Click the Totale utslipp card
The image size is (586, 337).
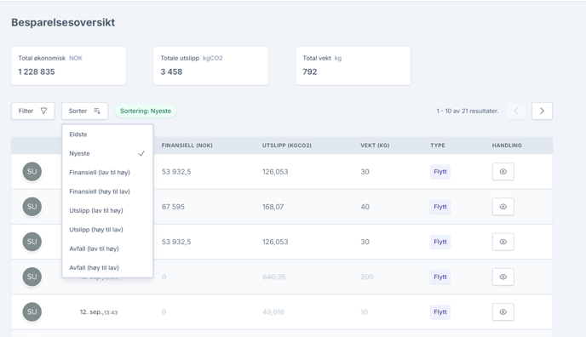pos(210,66)
